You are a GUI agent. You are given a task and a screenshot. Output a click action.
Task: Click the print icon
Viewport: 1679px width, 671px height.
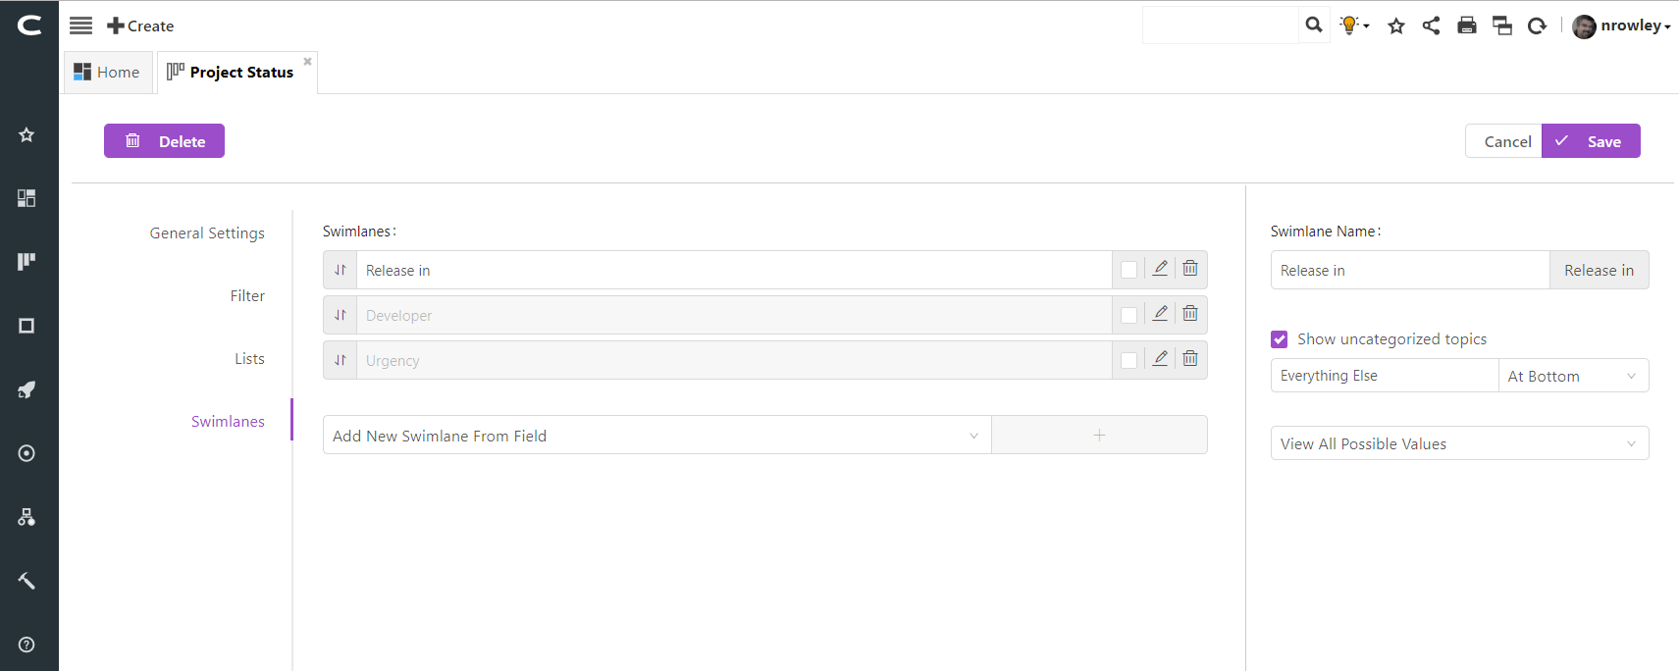1467,26
